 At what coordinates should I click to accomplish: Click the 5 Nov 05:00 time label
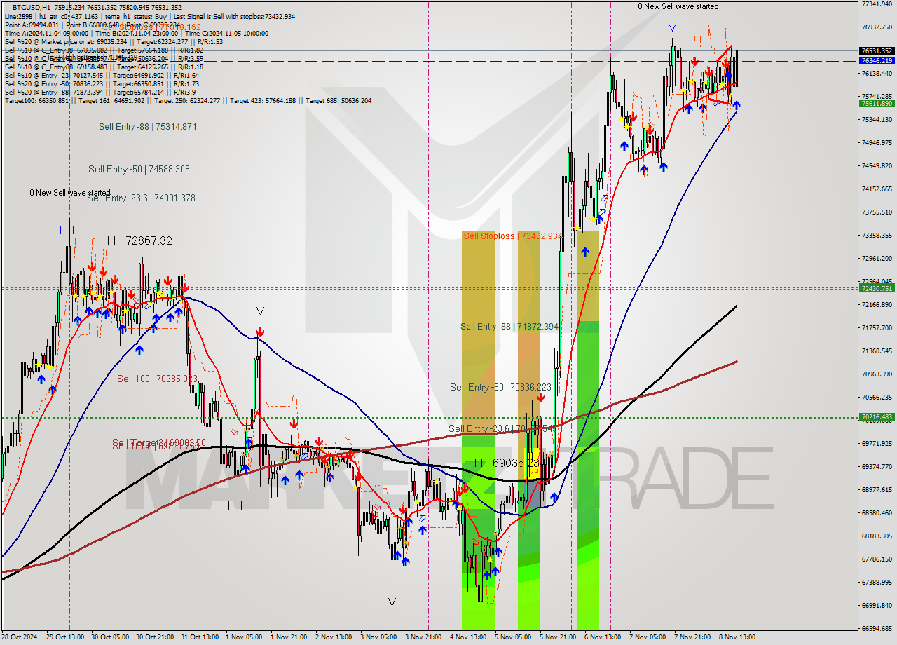(x=514, y=637)
